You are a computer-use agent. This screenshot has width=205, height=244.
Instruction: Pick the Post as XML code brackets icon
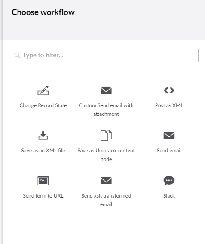(169, 90)
